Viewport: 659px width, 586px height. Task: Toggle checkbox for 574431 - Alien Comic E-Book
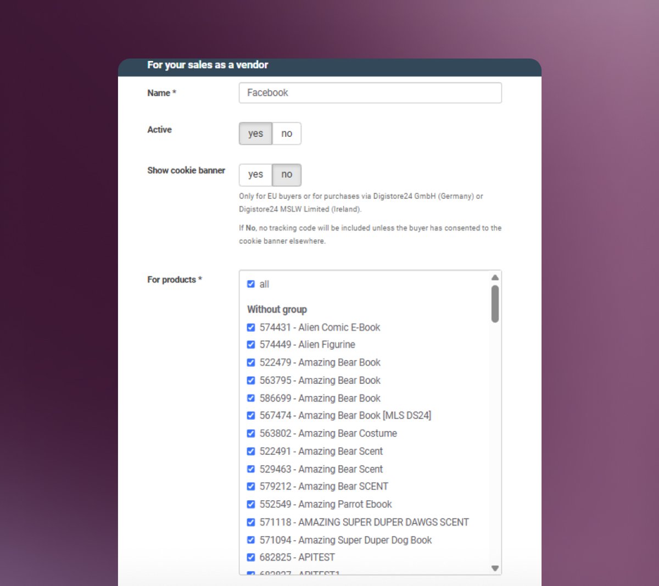(251, 327)
